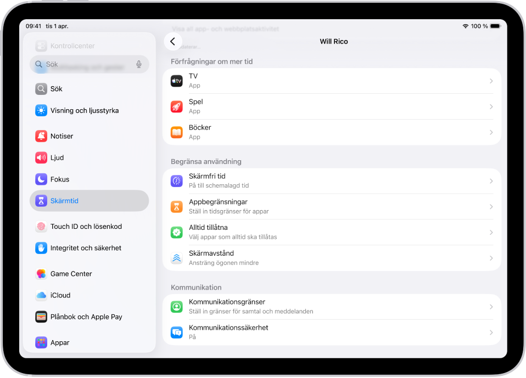526x378 pixels.
Task: Open the Spel request label
Action: pos(196,102)
